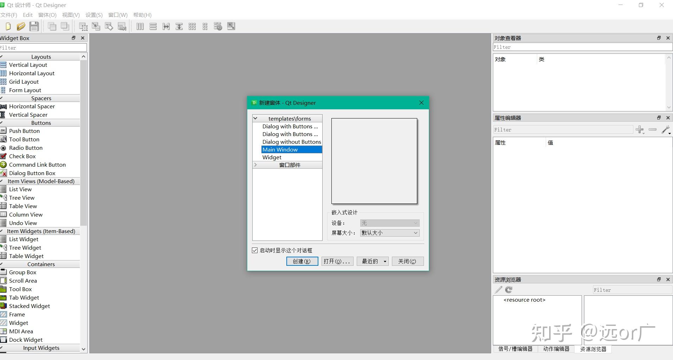Image resolution: width=673 pixels, height=360 pixels.
Task: Click the remove property minus icon
Action: [653, 130]
